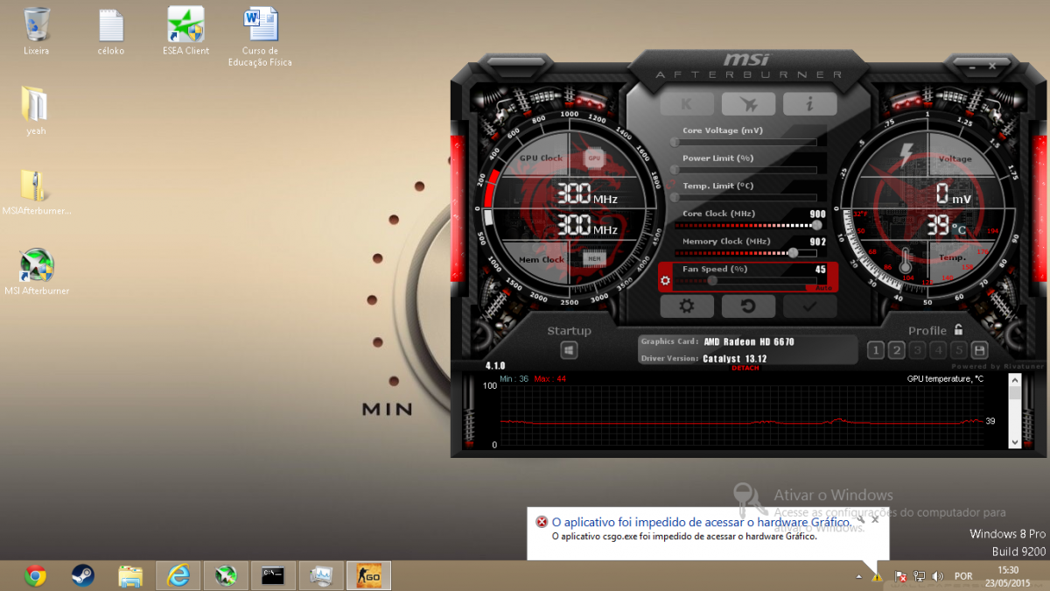Select profile slot 3
The image size is (1050, 591).
tap(917, 350)
